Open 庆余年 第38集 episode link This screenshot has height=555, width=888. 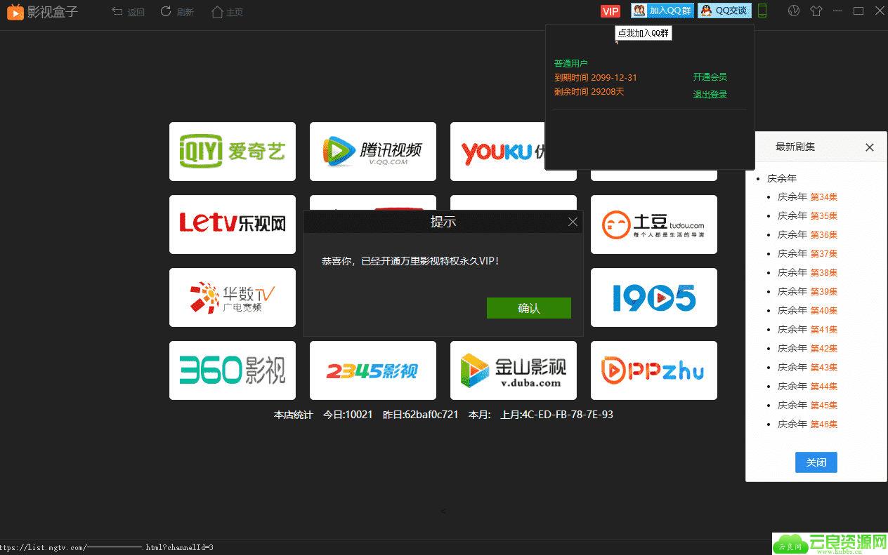(x=807, y=273)
